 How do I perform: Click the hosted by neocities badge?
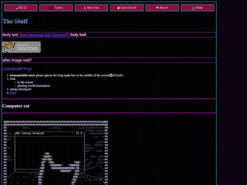[x=21, y=47]
